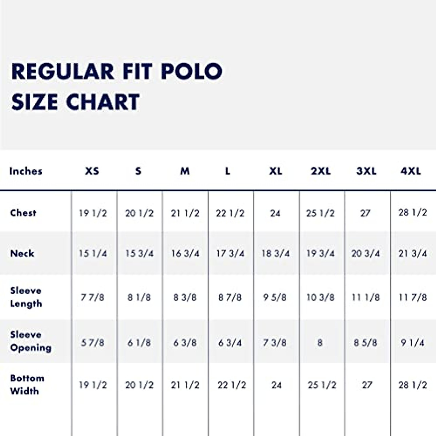Click the 4XL column header
This screenshot has width=436, height=436.
point(411,171)
